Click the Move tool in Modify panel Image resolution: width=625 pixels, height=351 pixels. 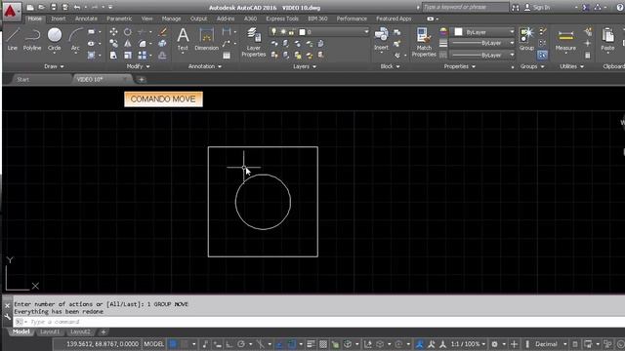(x=113, y=32)
